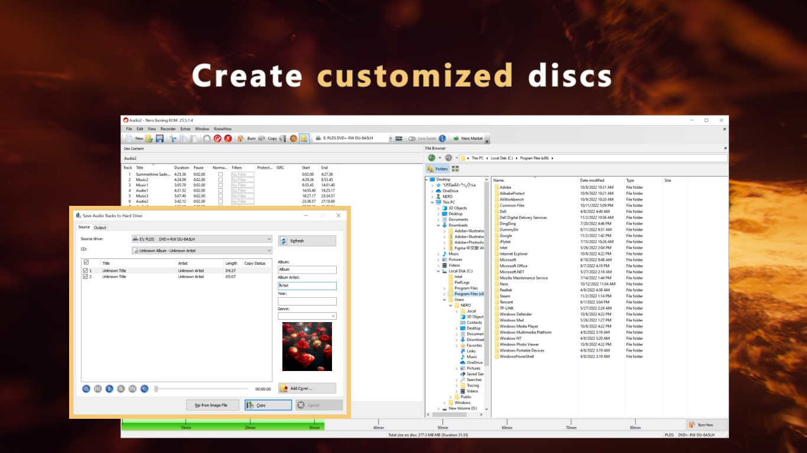
Task: Click the roses album cover thumbnail
Action: click(307, 346)
